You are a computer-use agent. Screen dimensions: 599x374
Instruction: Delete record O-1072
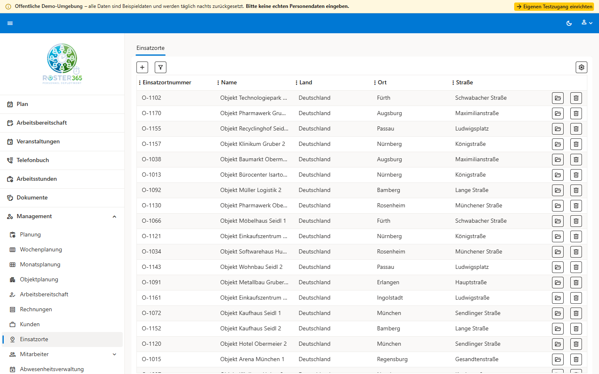576,313
